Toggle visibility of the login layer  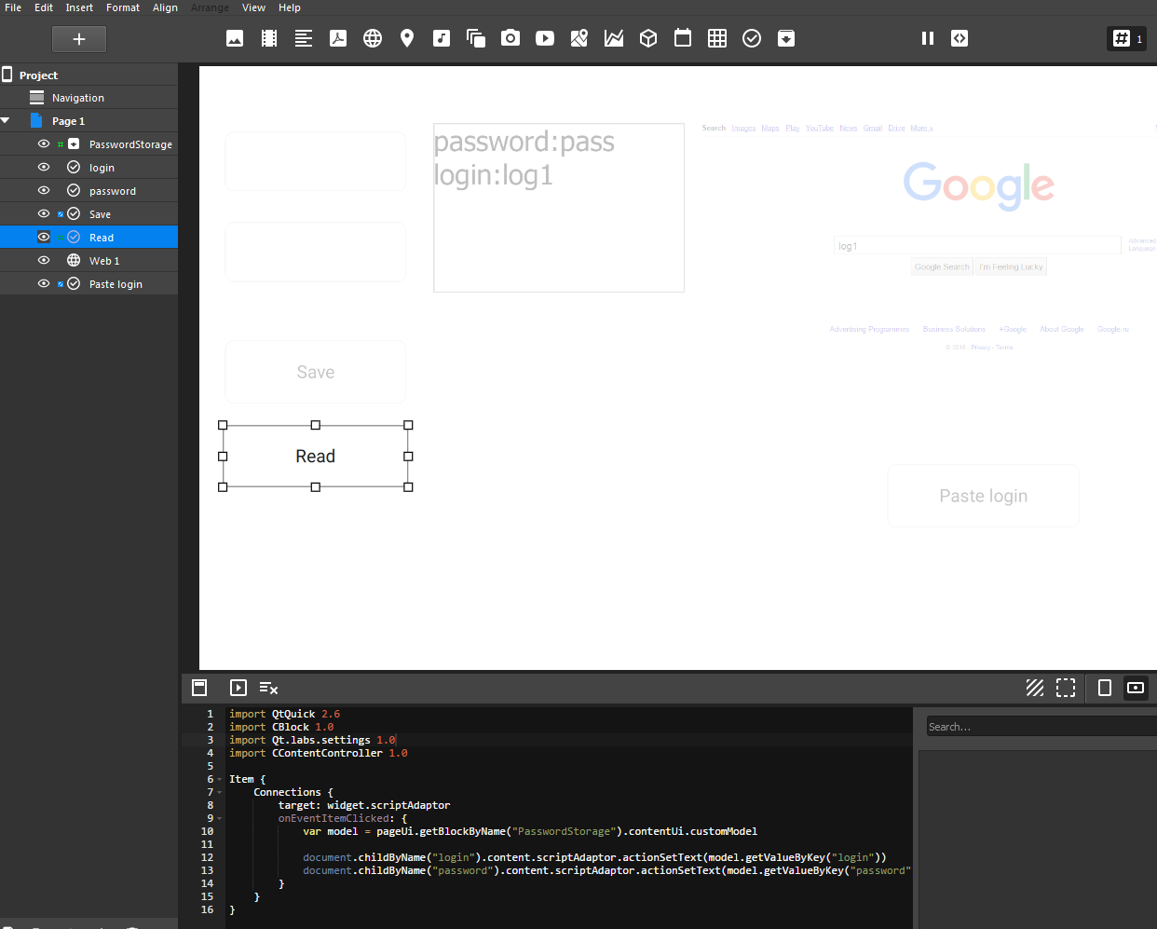[x=44, y=168]
